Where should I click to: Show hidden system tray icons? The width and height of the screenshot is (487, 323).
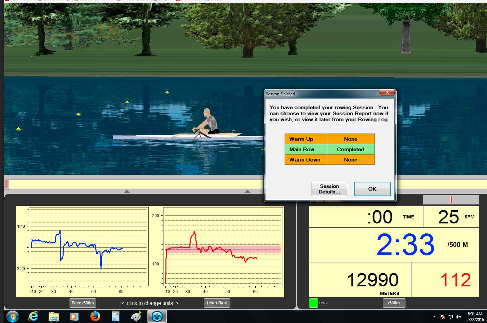pyautogui.click(x=434, y=317)
